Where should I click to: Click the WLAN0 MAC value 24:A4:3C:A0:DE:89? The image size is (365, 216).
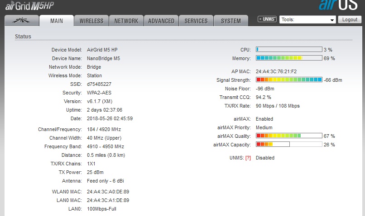click(108, 192)
